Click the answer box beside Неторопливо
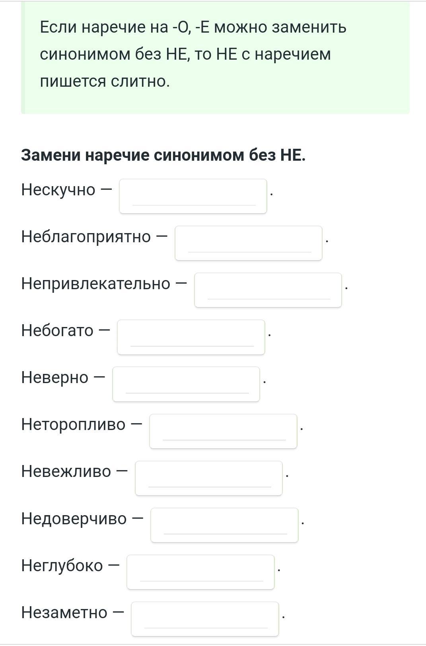 coord(223,431)
